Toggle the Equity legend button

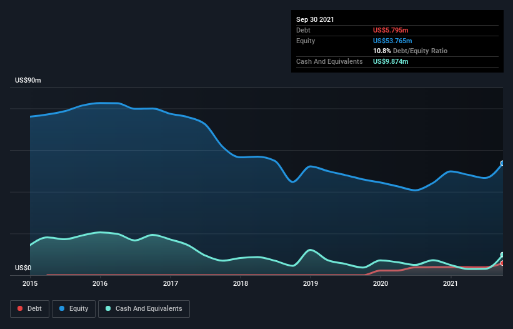[x=74, y=309]
